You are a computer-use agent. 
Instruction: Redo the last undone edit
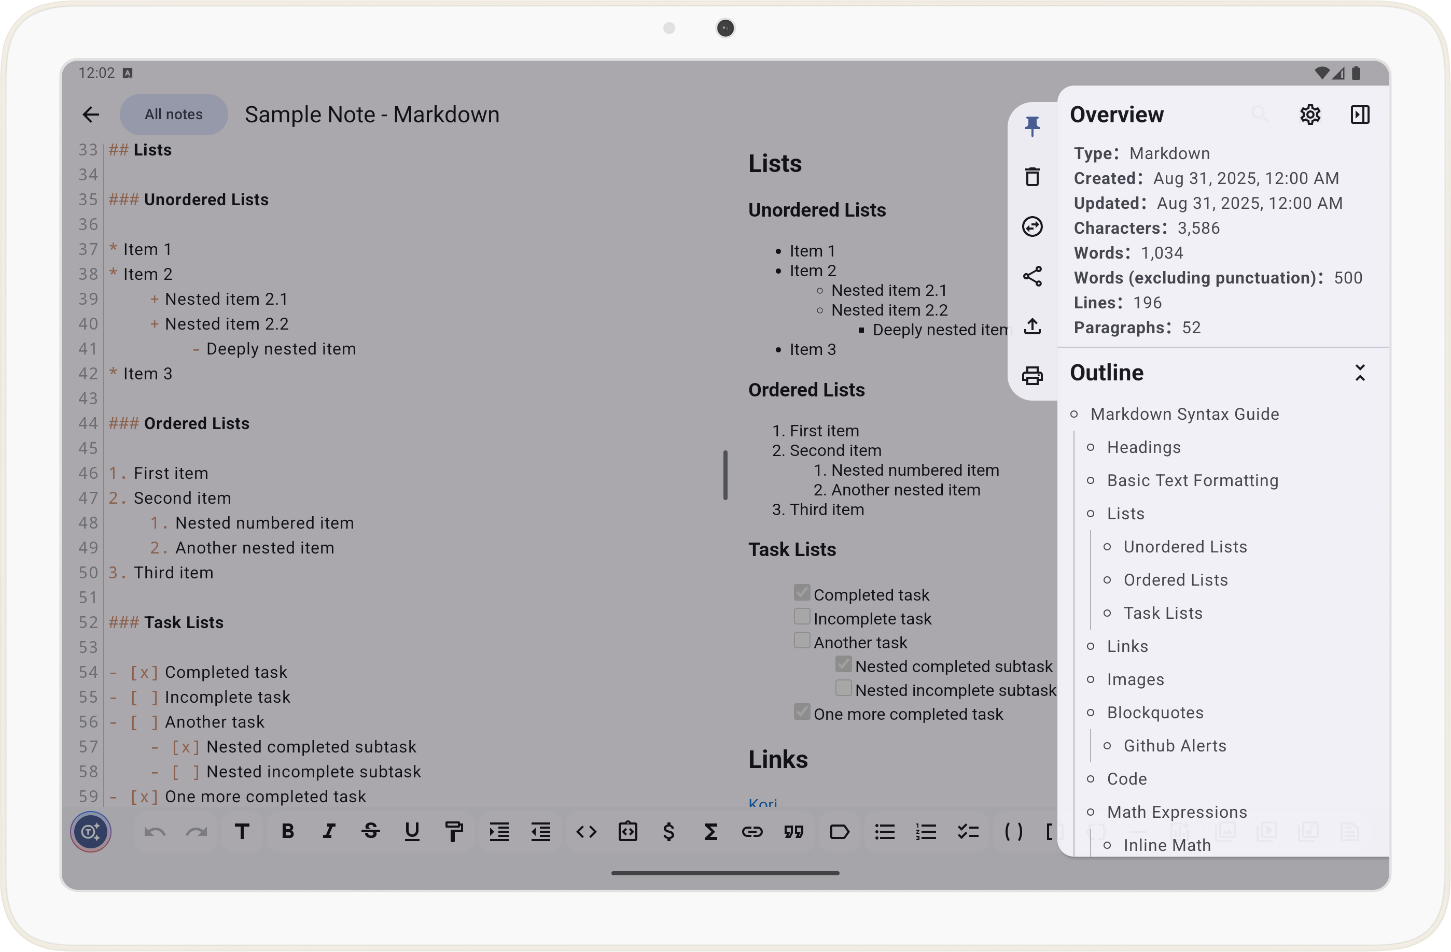pyautogui.click(x=197, y=831)
